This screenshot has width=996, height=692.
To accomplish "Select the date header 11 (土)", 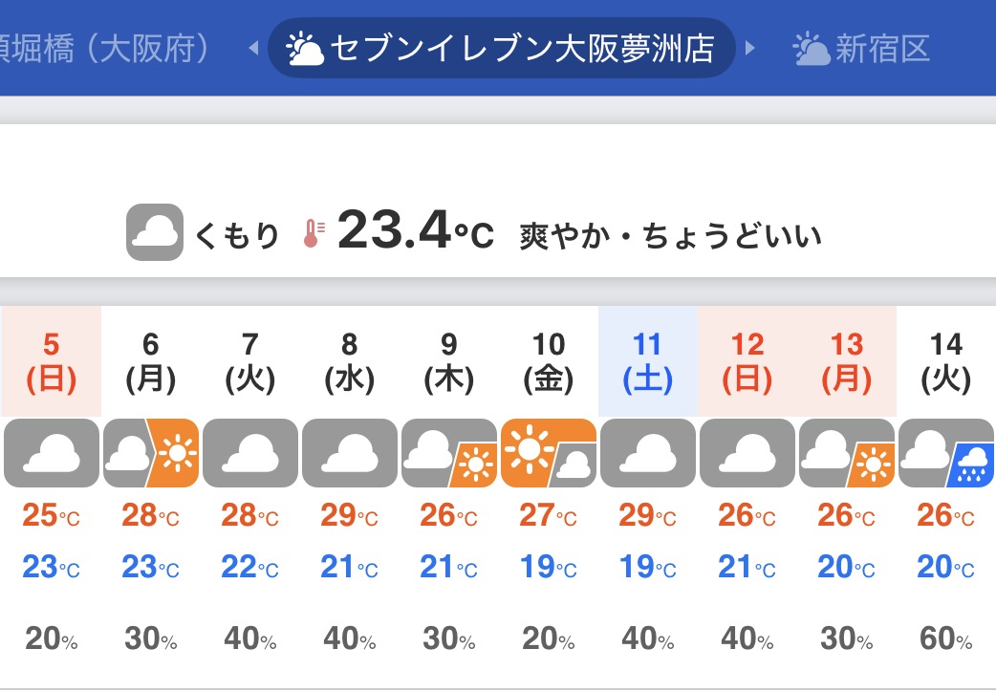I will (648, 362).
